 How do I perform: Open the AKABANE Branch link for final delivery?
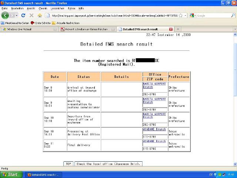pos(154,141)
